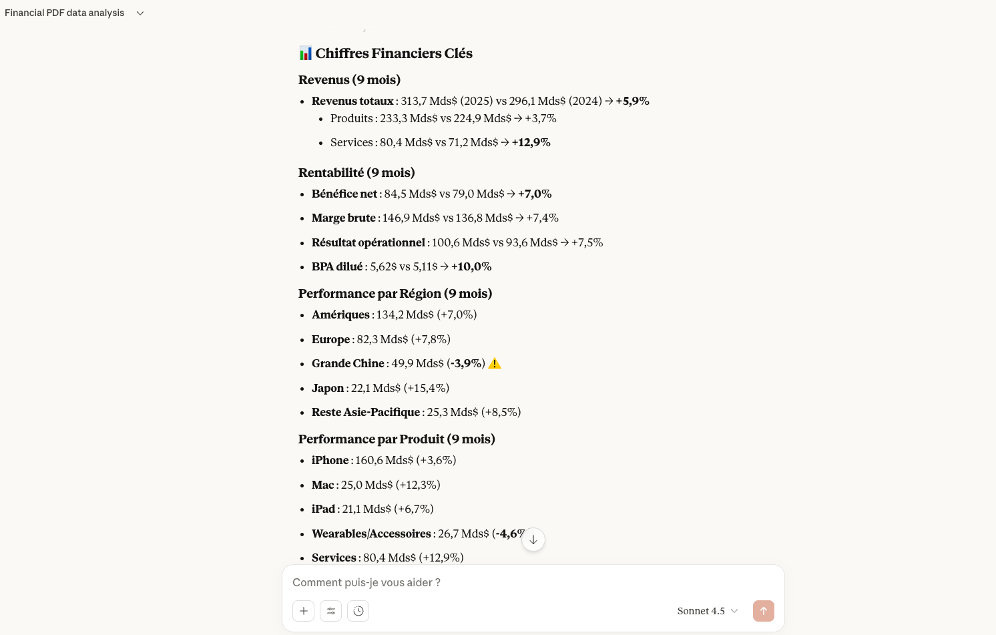Click the Chiffres Financiers Clés heading
This screenshot has height=635, width=996.
(394, 53)
